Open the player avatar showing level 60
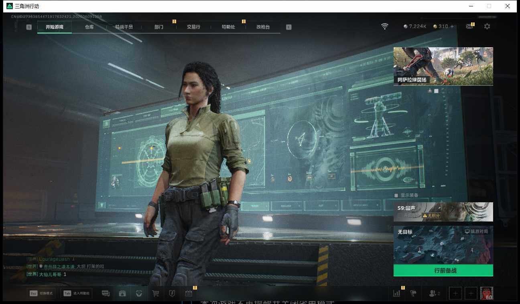The width and height of the screenshot is (520, 304). (487, 294)
